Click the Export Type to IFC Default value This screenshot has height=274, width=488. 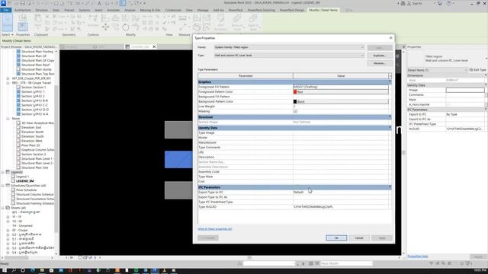(x=341, y=192)
